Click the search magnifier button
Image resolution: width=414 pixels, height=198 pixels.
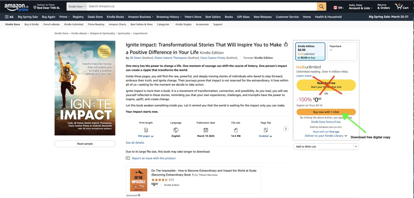[322, 6]
